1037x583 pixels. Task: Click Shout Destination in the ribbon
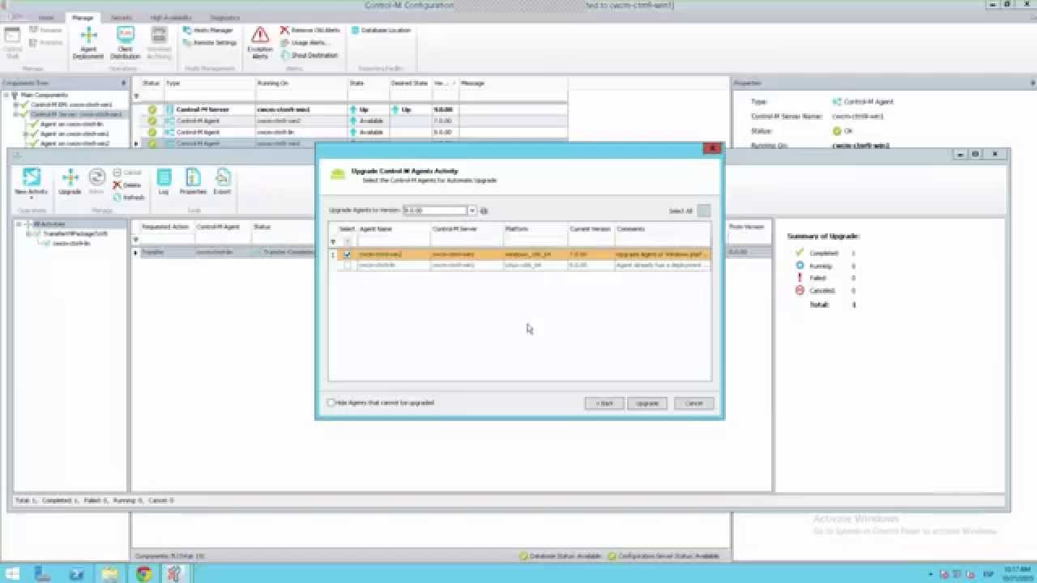pos(309,55)
